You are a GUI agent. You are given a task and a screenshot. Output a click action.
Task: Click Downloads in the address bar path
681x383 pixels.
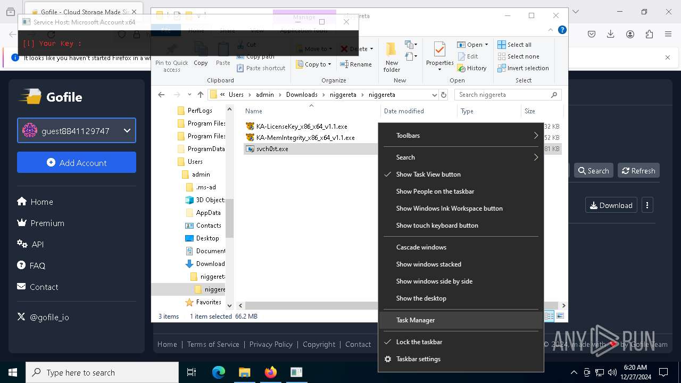[x=302, y=95]
